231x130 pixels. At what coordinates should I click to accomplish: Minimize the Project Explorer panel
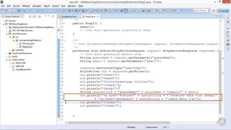(49, 16)
